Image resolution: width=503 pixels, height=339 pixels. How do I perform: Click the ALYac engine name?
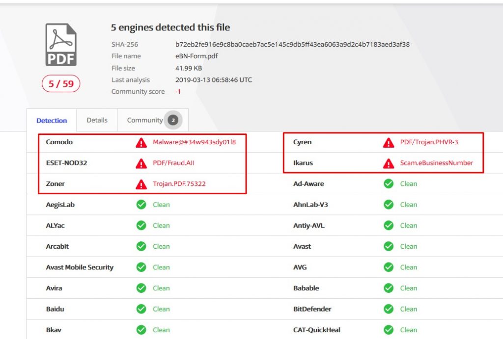coord(55,225)
